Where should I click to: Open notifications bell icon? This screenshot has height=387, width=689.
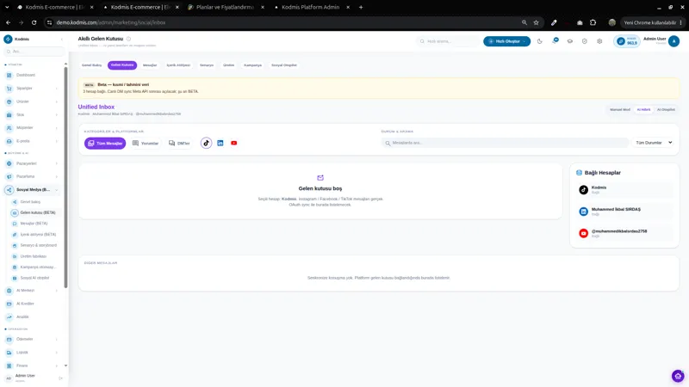tap(556, 40)
